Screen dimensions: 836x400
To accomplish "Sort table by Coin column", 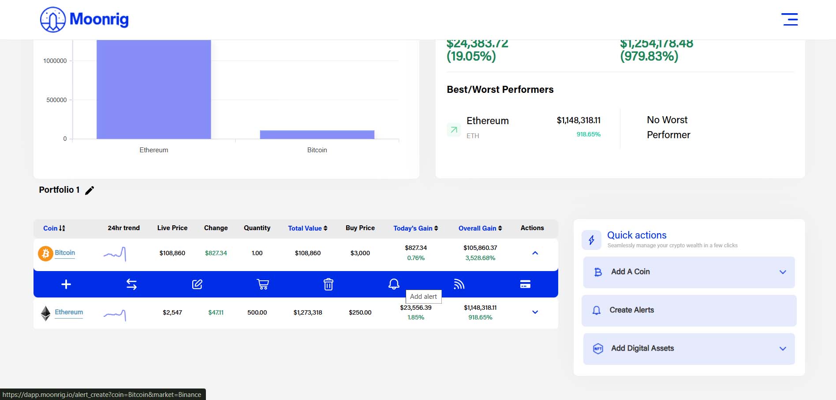I will [x=54, y=228].
